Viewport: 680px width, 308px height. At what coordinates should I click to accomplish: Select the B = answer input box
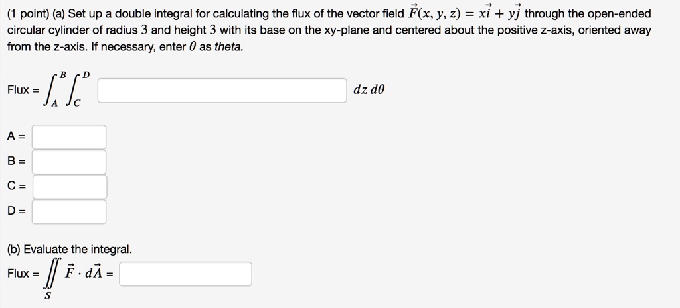[69, 162]
